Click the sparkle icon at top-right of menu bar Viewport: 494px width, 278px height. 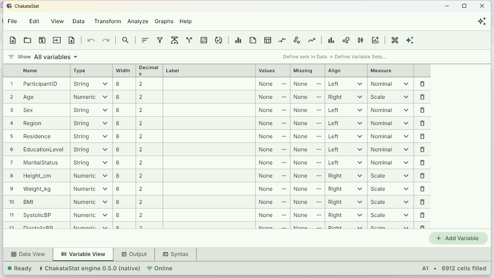pos(482,21)
